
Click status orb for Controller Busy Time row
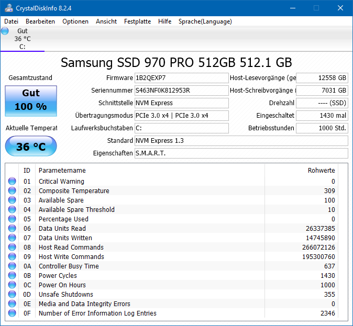tap(12, 266)
